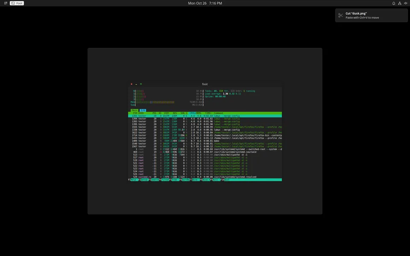410x256 pixels.
Task: Sort by the RES column header
Action: pyautogui.click(x=175, y=113)
